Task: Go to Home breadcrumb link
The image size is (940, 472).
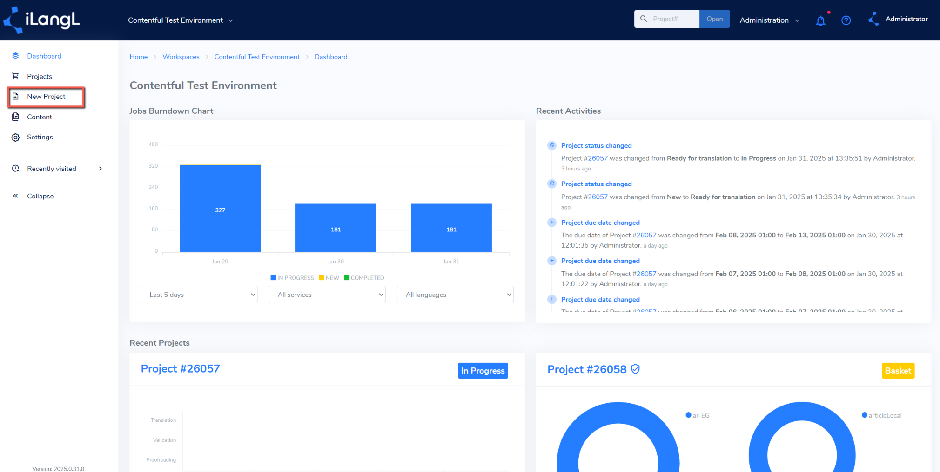Action: 139,57
